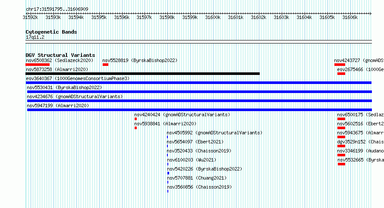
Task: Open variant nsv6508362 (Sedlazeck2020) label
Action: coord(60,60)
